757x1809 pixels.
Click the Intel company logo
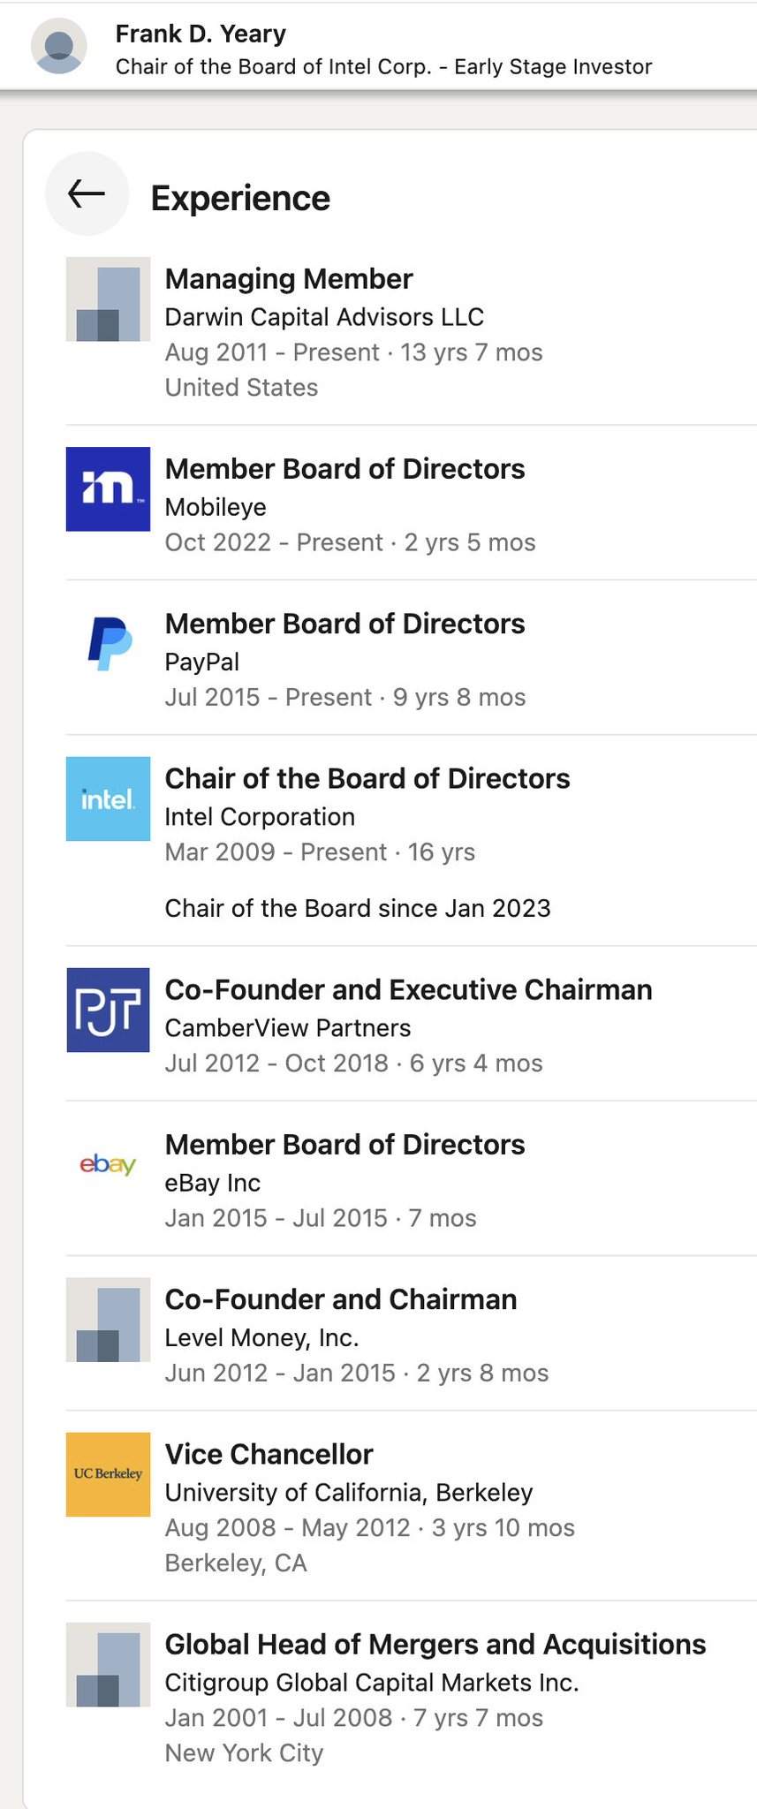[108, 799]
